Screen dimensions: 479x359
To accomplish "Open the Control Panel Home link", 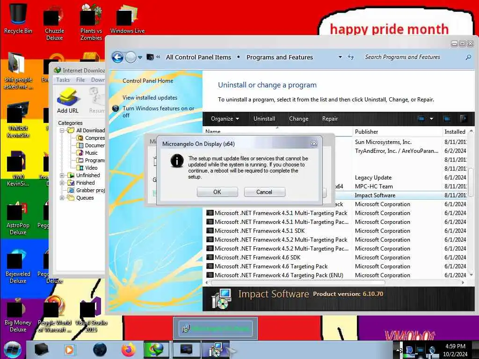I will (x=148, y=81).
